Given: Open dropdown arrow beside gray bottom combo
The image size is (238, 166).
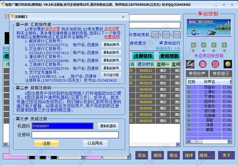Looking at the screenshot, I should (83, 157).
